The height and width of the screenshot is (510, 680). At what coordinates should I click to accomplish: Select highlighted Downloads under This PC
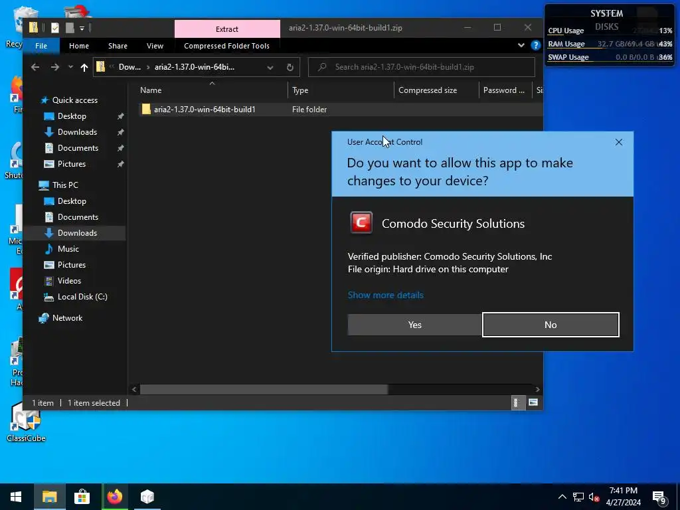click(x=77, y=233)
